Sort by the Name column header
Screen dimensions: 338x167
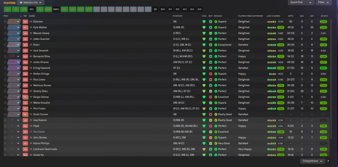point(32,16)
